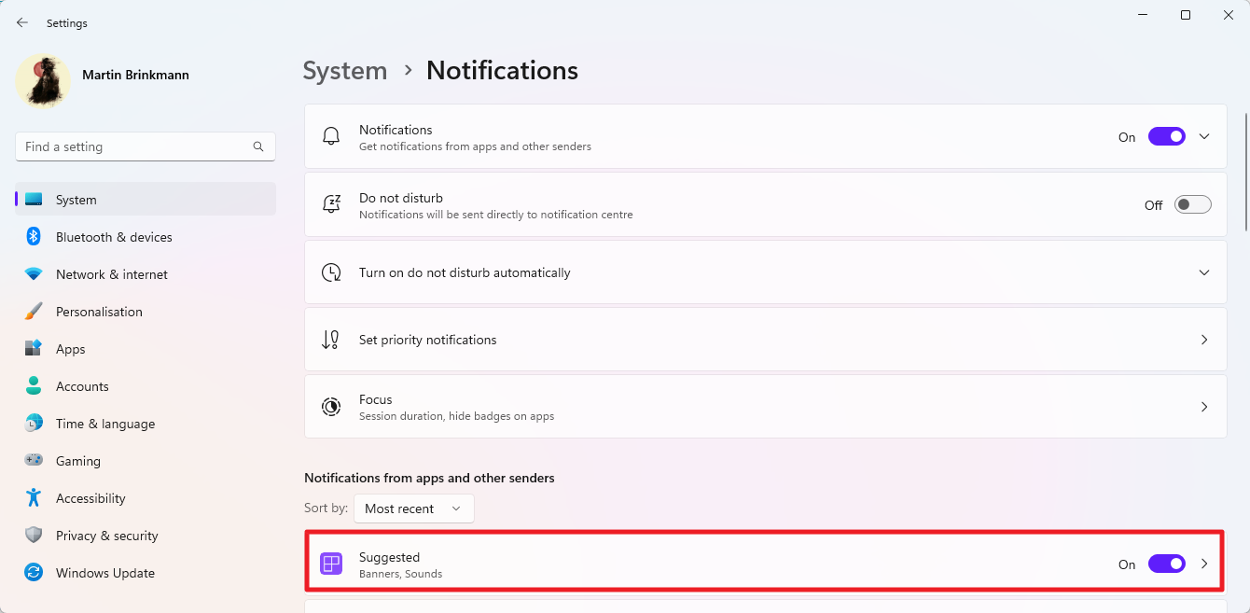
Task: Click the Accessibility figure icon
Action: (34, 498)
